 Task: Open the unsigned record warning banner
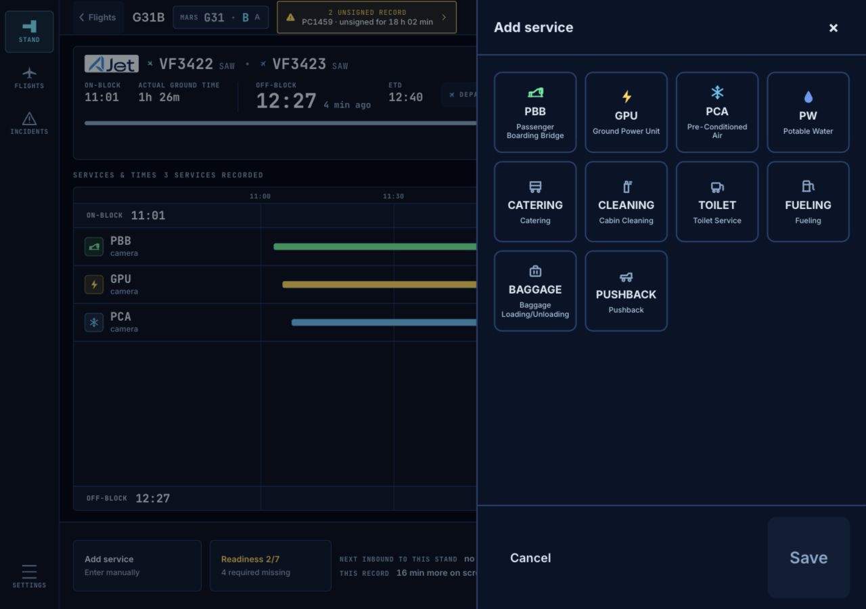pos(367,17)
